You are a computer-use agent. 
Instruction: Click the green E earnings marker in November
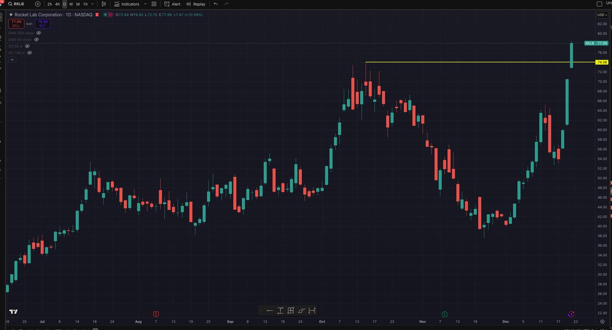(x=445, y=313)
